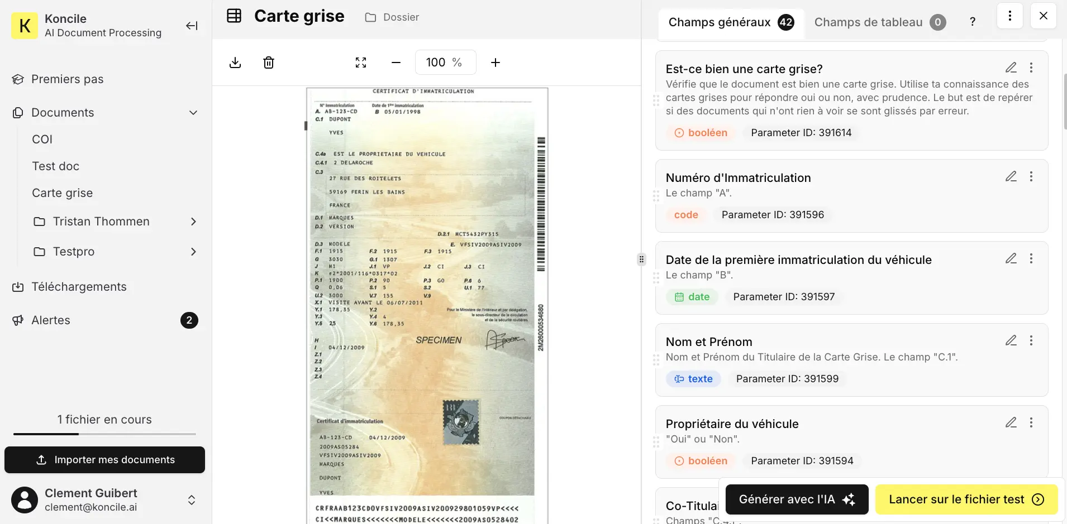Open the Clement Guibert account switcher

pos(104,500)
